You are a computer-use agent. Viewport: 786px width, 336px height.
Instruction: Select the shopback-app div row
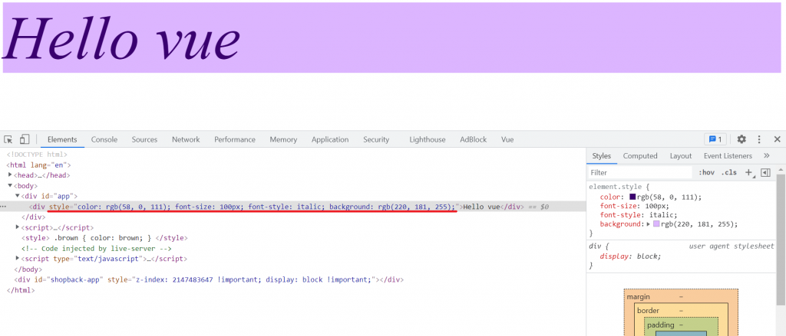pyautogui.click(x=209, y=279)
